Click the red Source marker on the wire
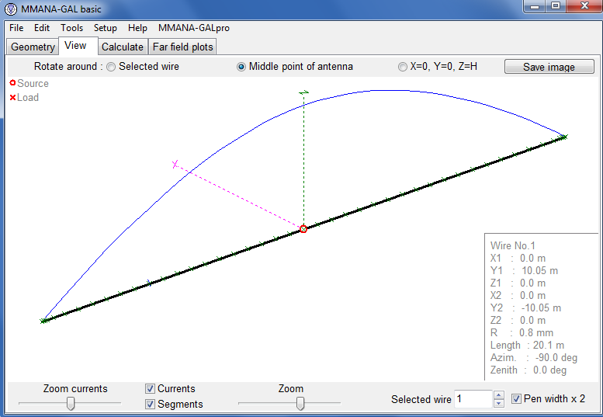Screen dimensions: 603x417 pyautogui.click(x=303, y=229)
